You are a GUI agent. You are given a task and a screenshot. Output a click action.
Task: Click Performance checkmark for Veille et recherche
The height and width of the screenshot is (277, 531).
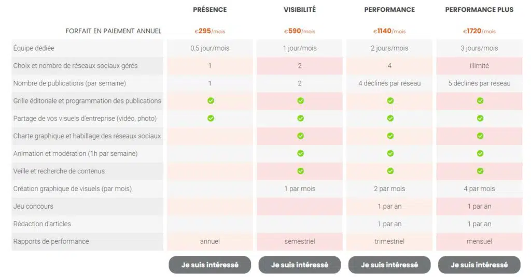[390, 171]
